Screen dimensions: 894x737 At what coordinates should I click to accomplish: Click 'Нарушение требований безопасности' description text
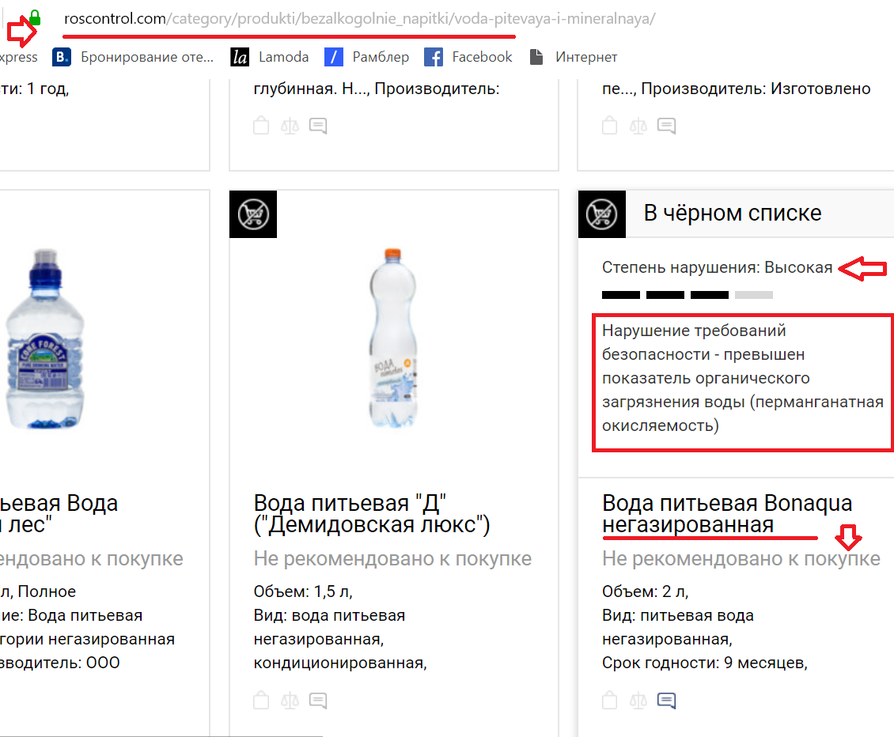tap(742, 378)
